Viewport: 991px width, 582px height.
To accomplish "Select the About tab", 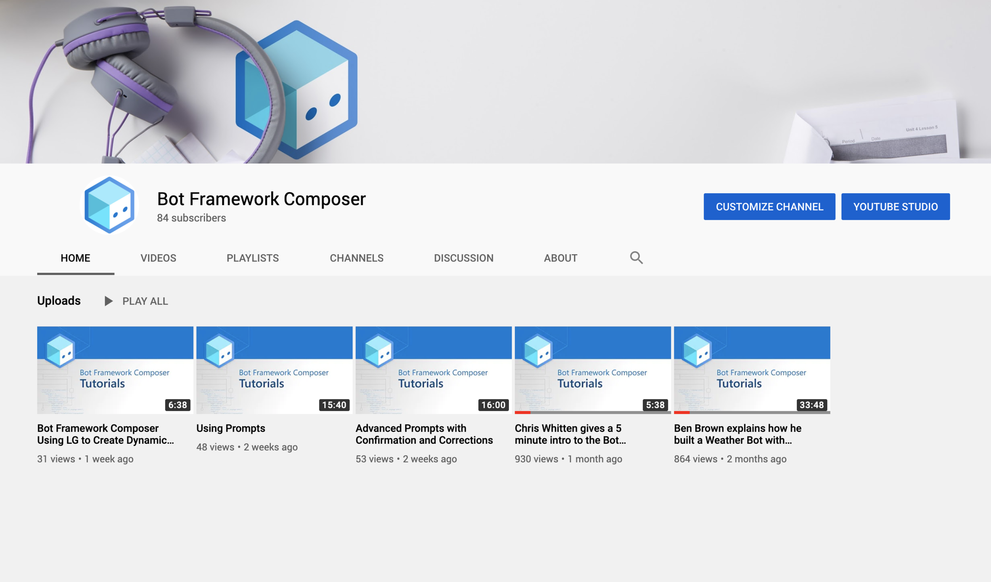I will click(x=560, y=258).
